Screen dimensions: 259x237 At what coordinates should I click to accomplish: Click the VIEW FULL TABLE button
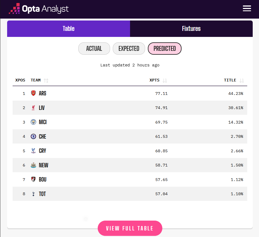point(130,228)
